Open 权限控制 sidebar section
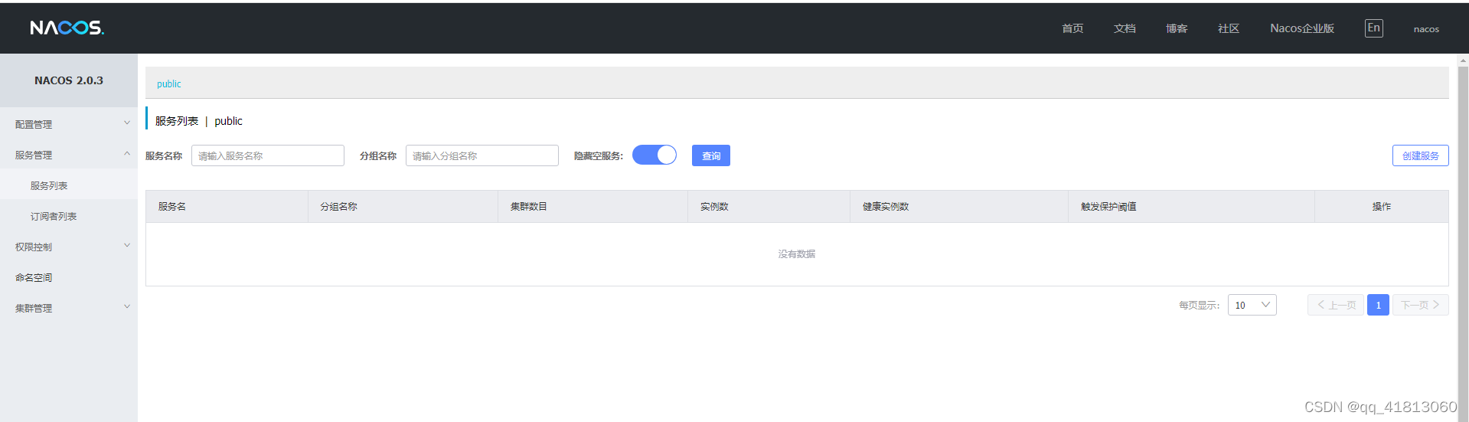 coord(69,247)
